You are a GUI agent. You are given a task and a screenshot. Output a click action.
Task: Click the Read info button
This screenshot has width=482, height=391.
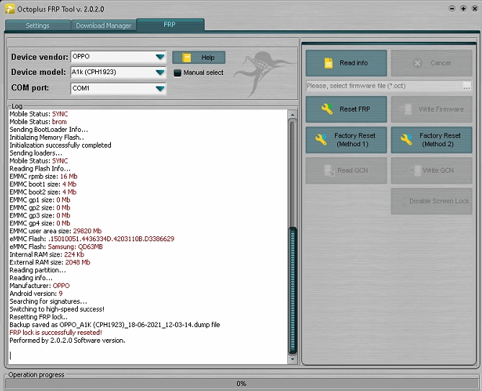tap(346, 63)
